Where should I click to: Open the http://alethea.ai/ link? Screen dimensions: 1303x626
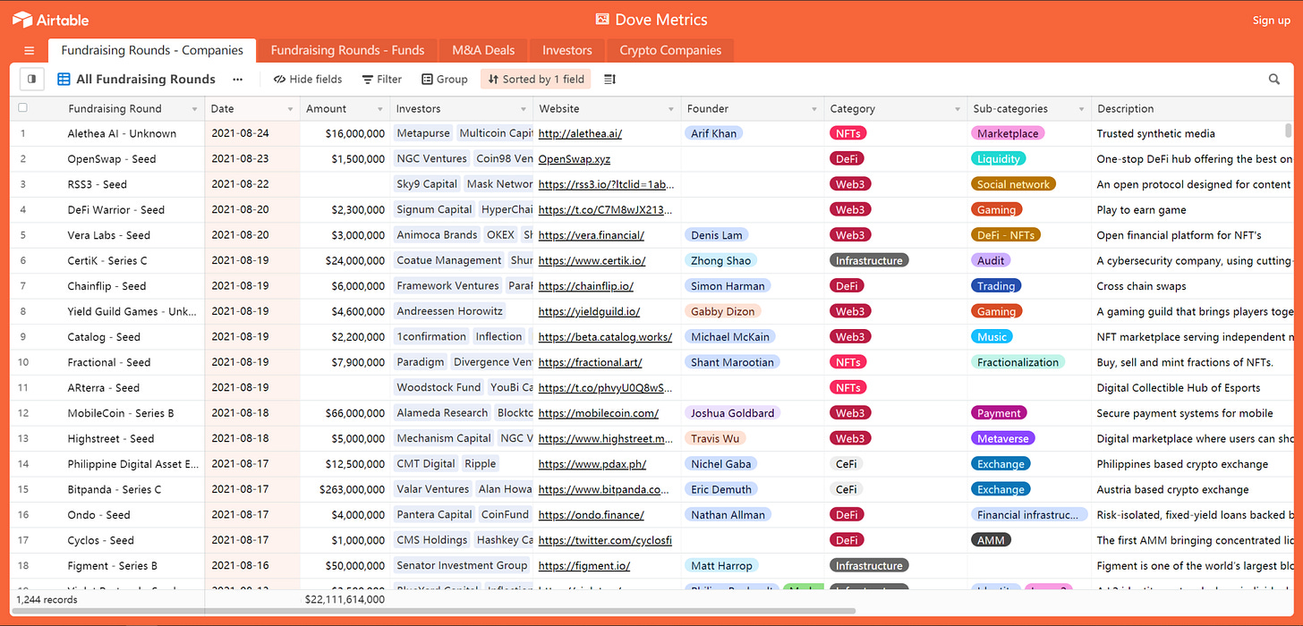pyautogui.click(x=580, y=133)
